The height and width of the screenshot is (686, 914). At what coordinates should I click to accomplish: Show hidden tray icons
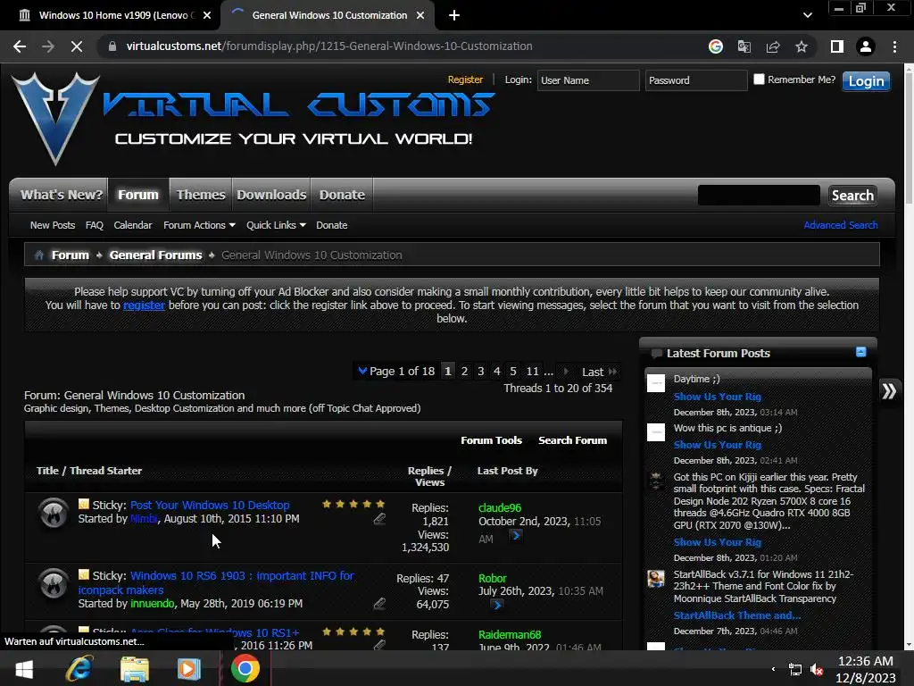point(774,669)
